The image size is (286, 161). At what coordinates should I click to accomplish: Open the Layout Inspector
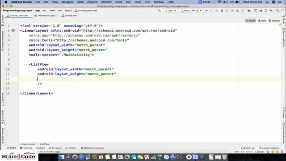point(269,148)
